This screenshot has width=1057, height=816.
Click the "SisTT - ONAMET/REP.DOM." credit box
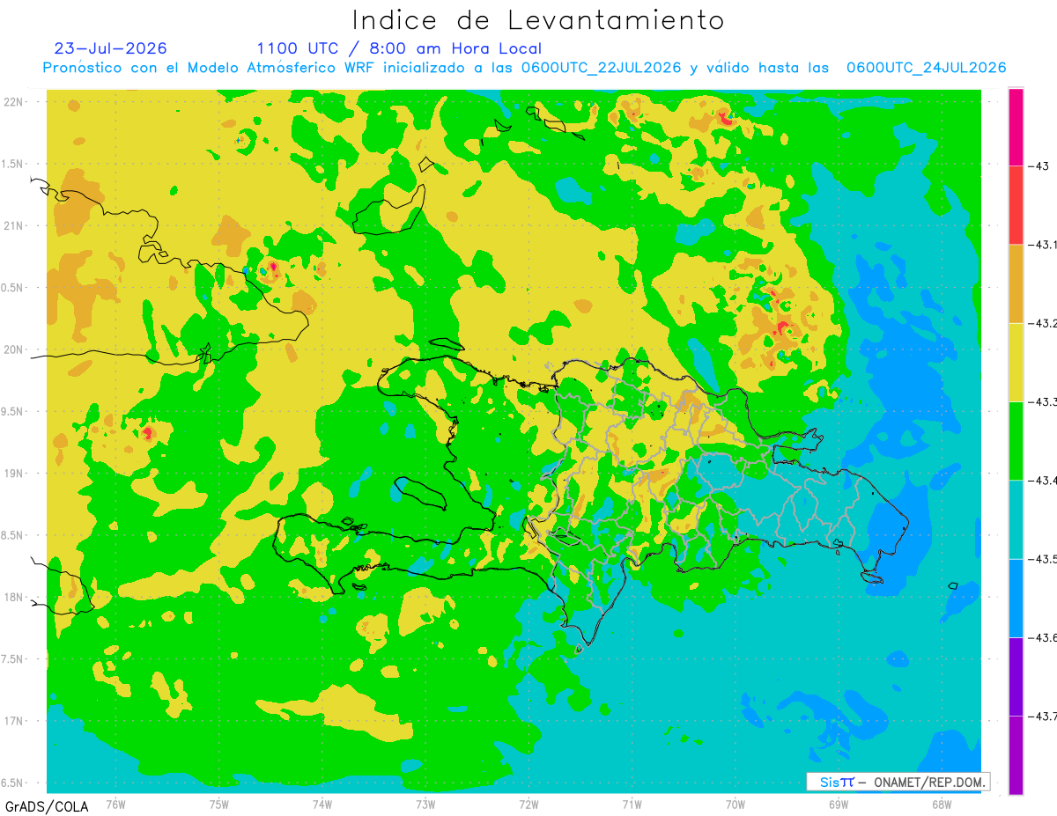point(898,782)
